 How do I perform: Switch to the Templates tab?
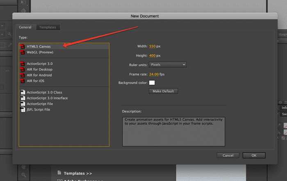48,27
